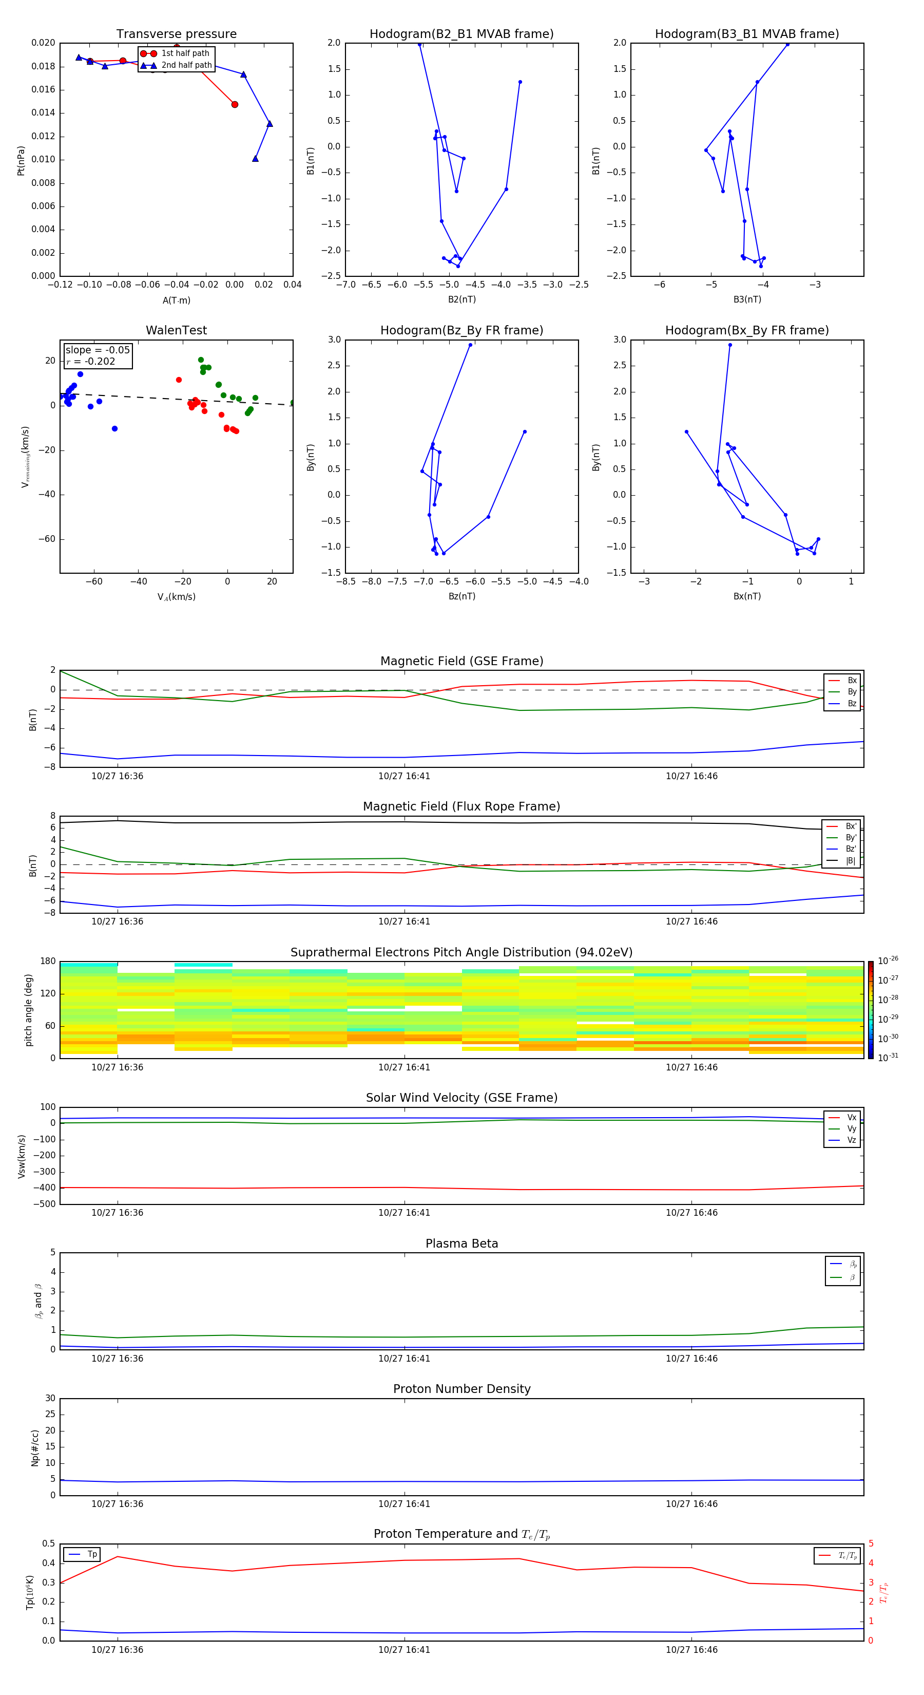Click the Bz legend entry in GSE magnetic field
Image resolution: width=924 pixels, height=1695 pixels.
coord(842,704)
